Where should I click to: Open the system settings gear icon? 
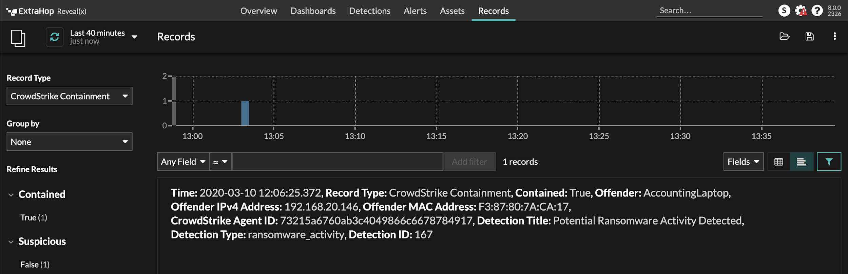coord(801,11)
